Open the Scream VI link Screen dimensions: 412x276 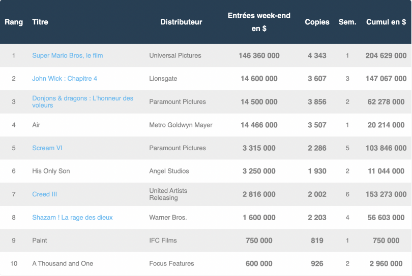[47, 148]
